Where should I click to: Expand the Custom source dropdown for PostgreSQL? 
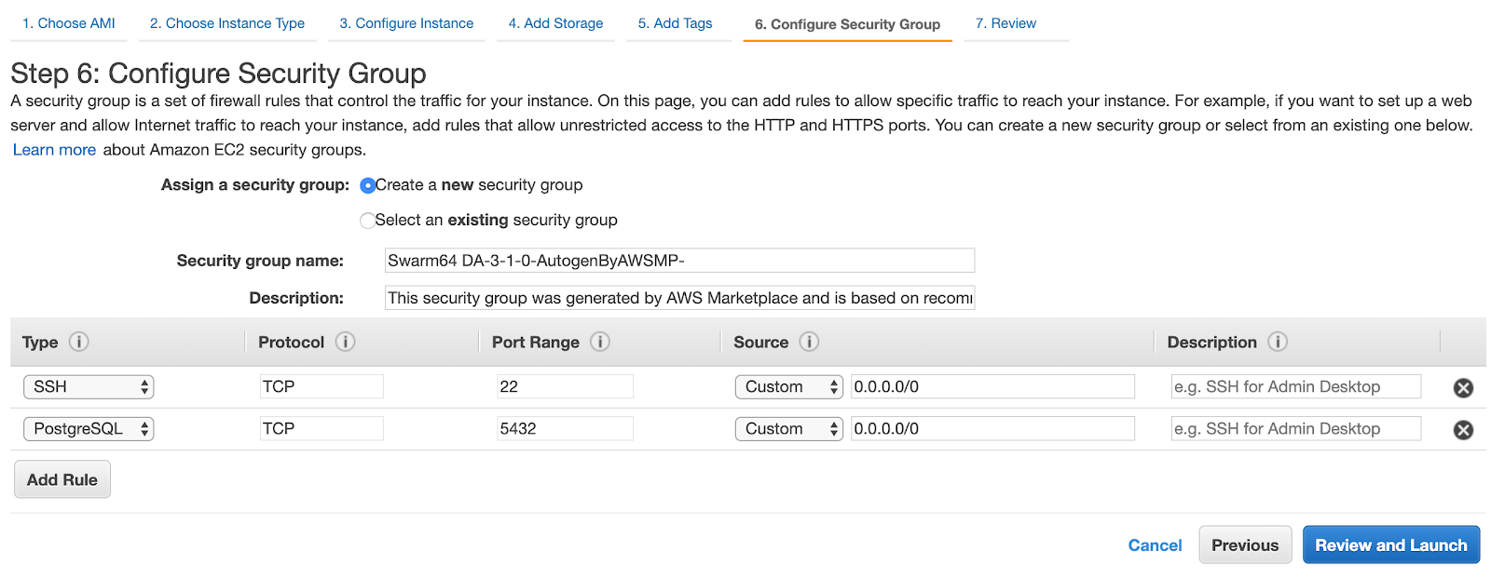[788, 429]
